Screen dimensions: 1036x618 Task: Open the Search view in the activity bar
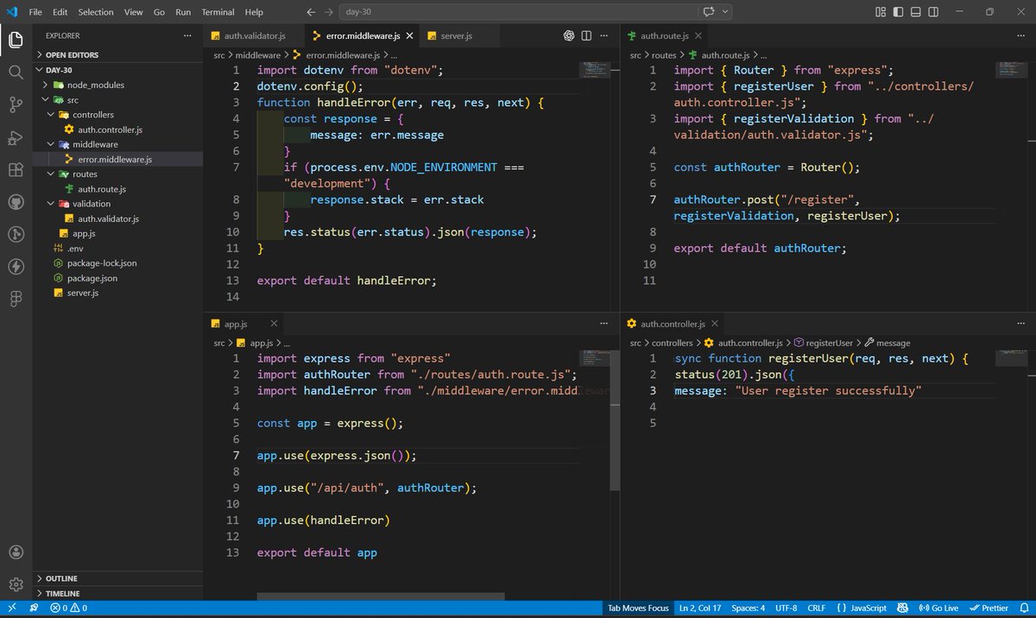16,73
